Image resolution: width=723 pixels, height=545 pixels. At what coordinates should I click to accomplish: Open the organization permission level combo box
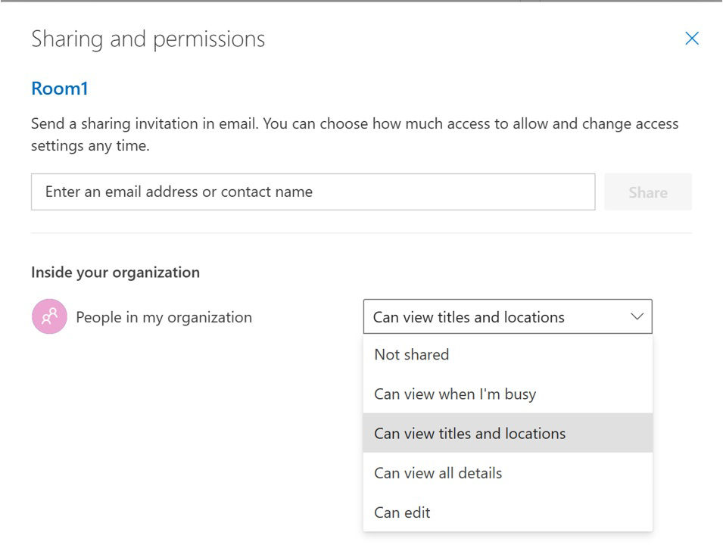[x=507, y=317]
